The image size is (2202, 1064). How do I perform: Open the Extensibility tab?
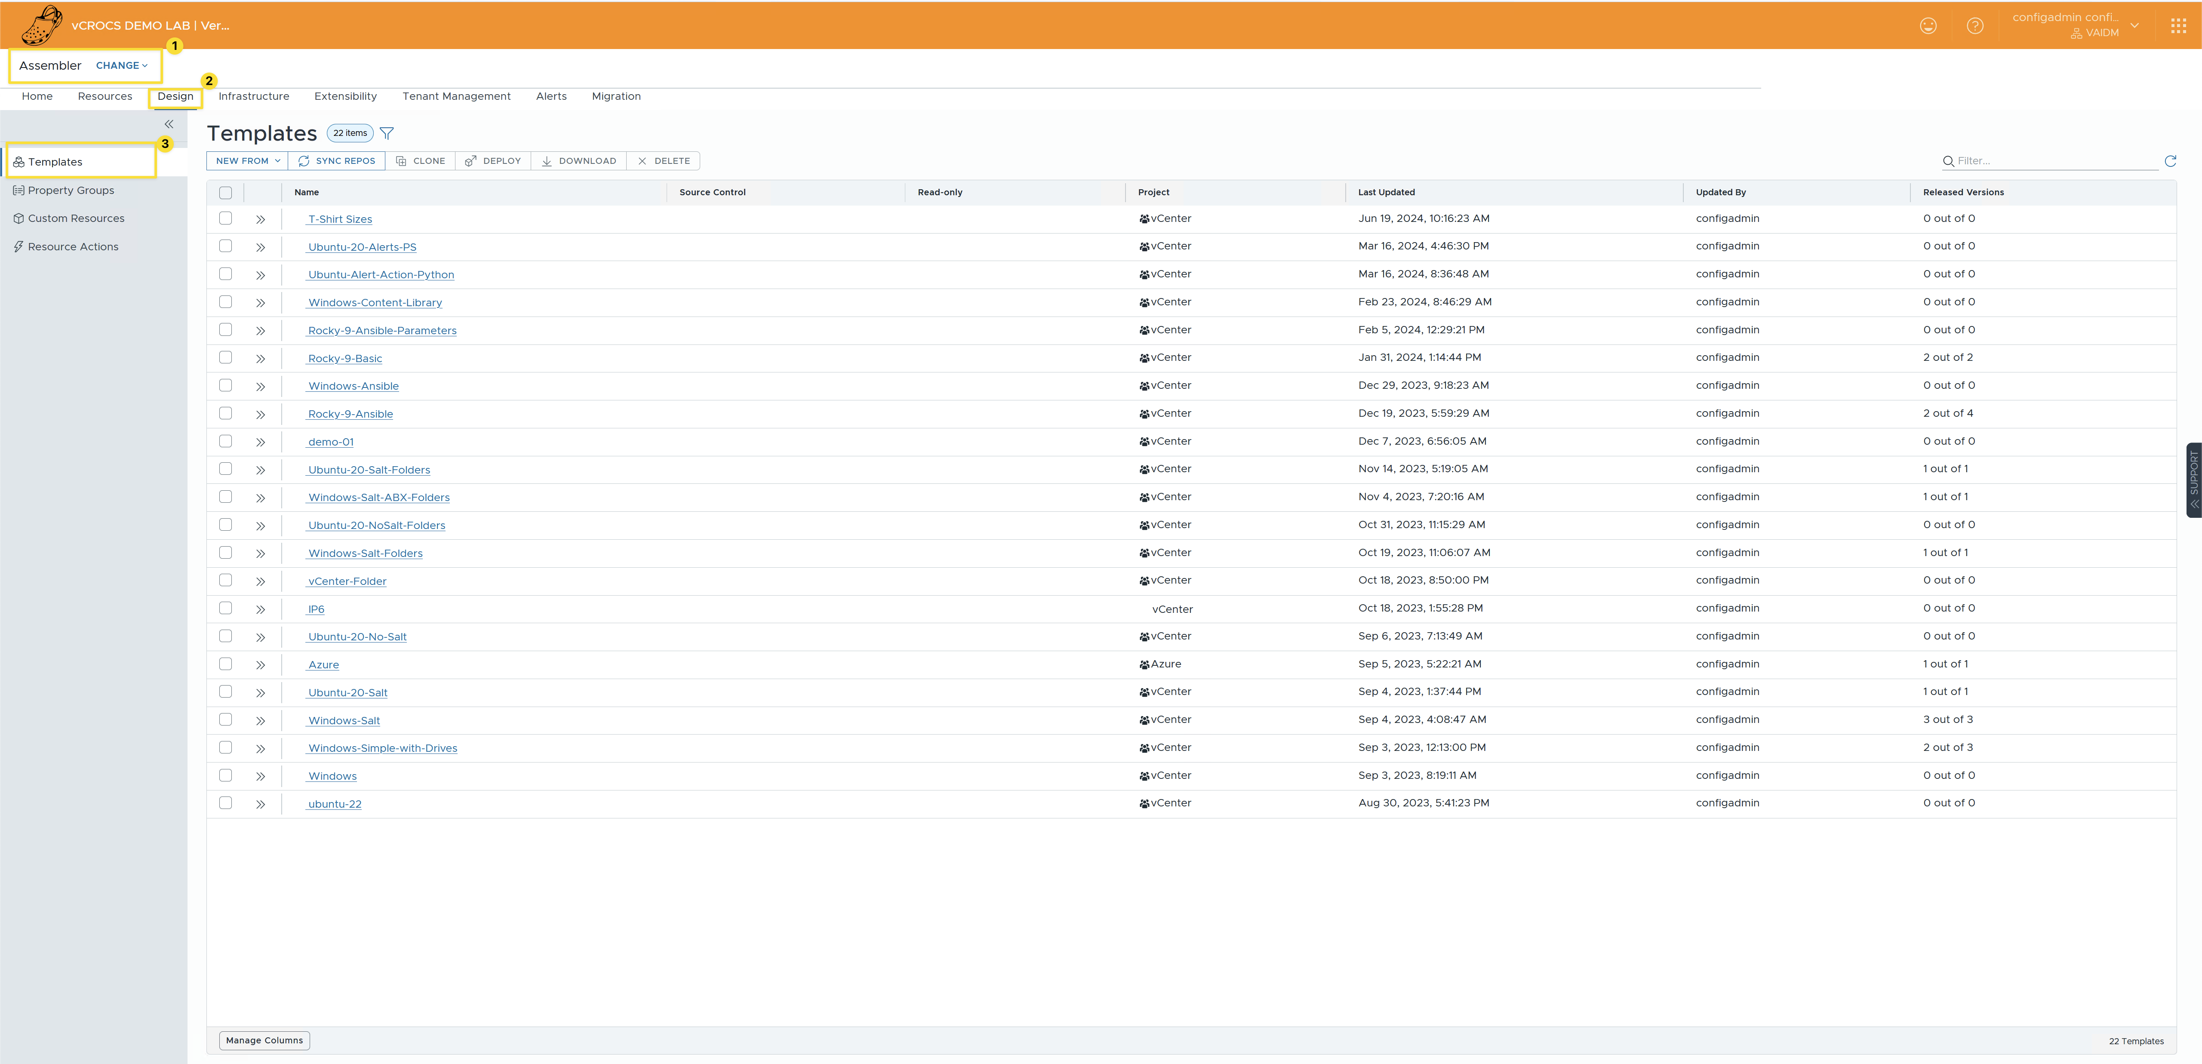click(x=345, y=97)
